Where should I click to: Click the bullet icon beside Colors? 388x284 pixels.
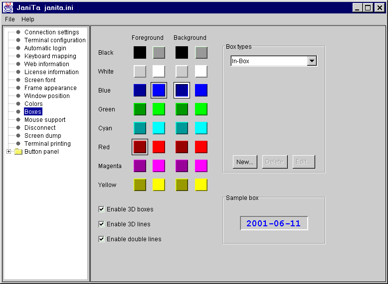point(18,104)
